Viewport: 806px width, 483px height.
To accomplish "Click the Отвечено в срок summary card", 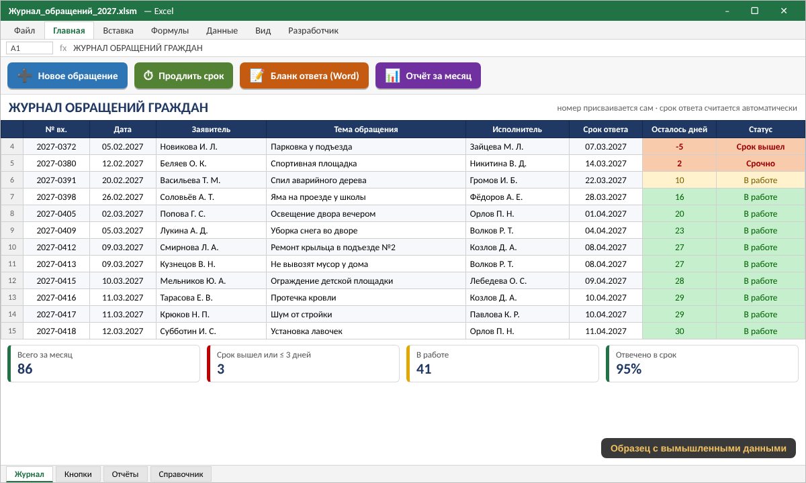I will pyautogui.click(x=702, y=364).
